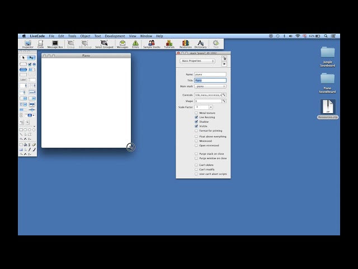This screenshot has width=358, height=269.
Task: Click the Name input field
Action: click(x=210, y=75)
